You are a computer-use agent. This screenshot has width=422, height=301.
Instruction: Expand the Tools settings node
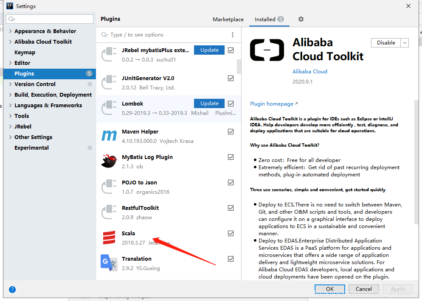pyautogui.click(x=10, y=116)
